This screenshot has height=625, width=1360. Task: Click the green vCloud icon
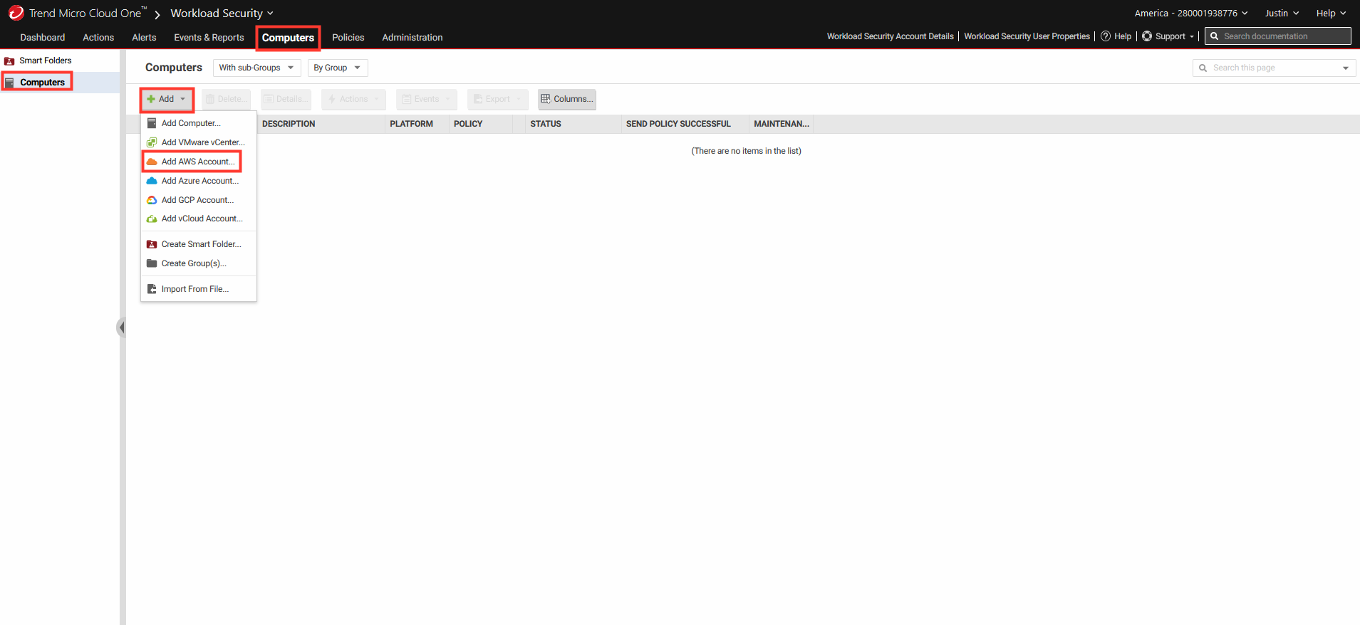pyautogui.click(x=152, y=219)
